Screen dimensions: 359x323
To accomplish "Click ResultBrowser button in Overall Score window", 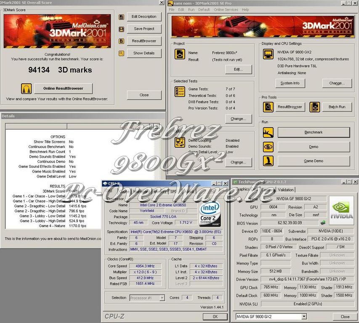I will (x=144, y=41).
